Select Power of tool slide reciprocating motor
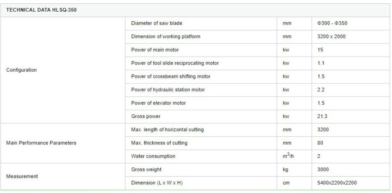This screenshot has height=193, width=392. click(x=175, y=63)
